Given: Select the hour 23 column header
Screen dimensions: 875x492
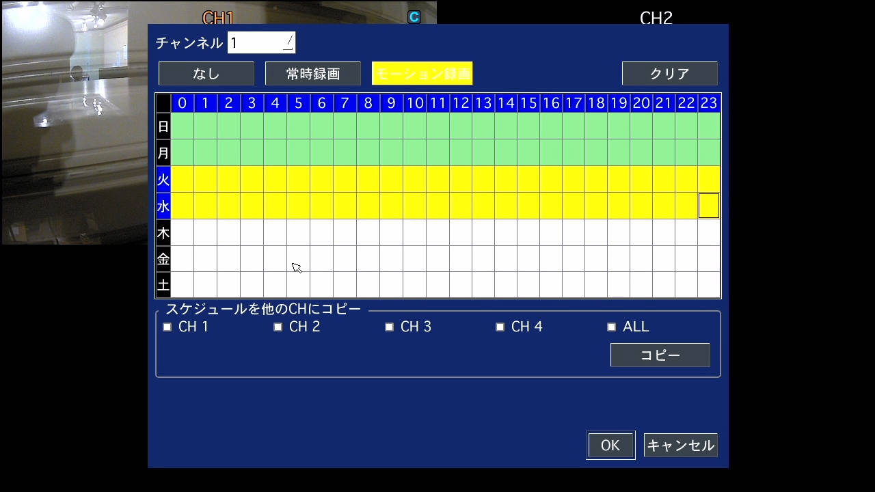Looking at the screenshot, I should pos(709,103).
